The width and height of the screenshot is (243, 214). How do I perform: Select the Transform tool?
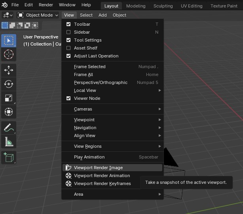[x=9, y=112]
